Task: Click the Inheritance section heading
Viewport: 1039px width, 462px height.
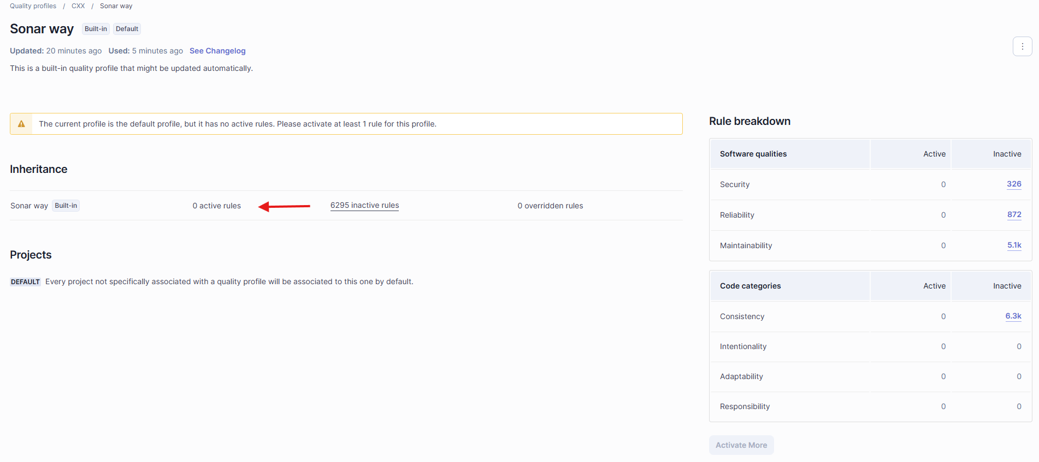Action: point(39,169)
